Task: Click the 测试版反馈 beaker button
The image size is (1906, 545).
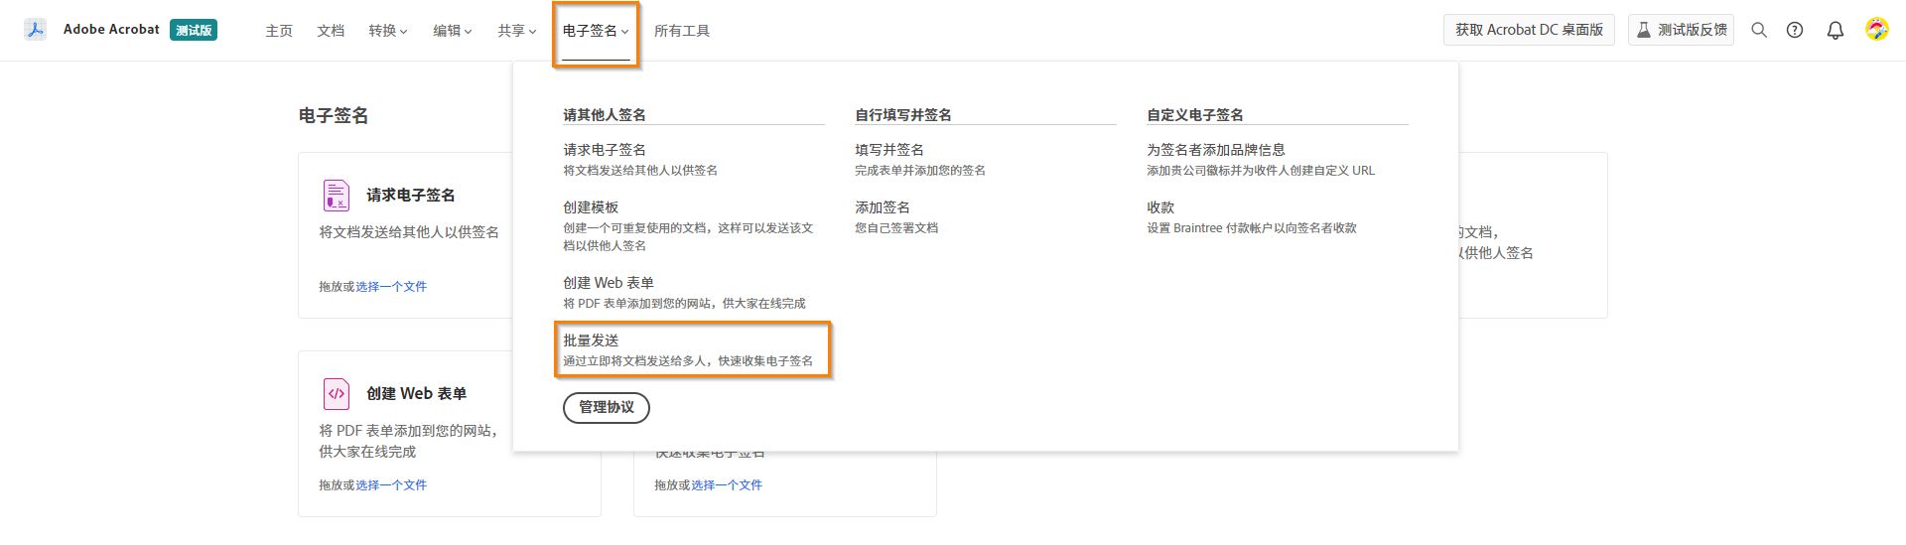Action: pos(1681,30)
